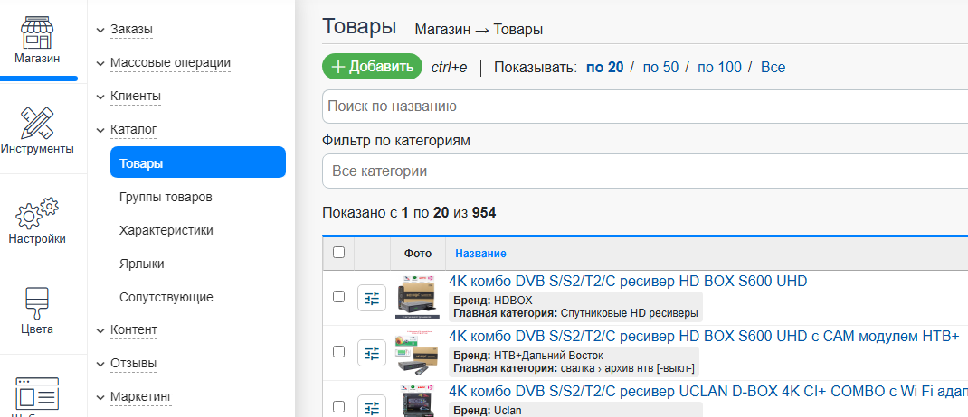Expand the Клиенты menu section
Viewport: 968px width, 417px height.
136,97
